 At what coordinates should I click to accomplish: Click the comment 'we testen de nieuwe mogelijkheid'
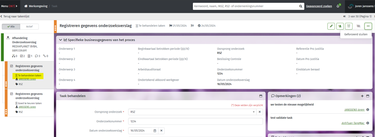pos(292,104)
